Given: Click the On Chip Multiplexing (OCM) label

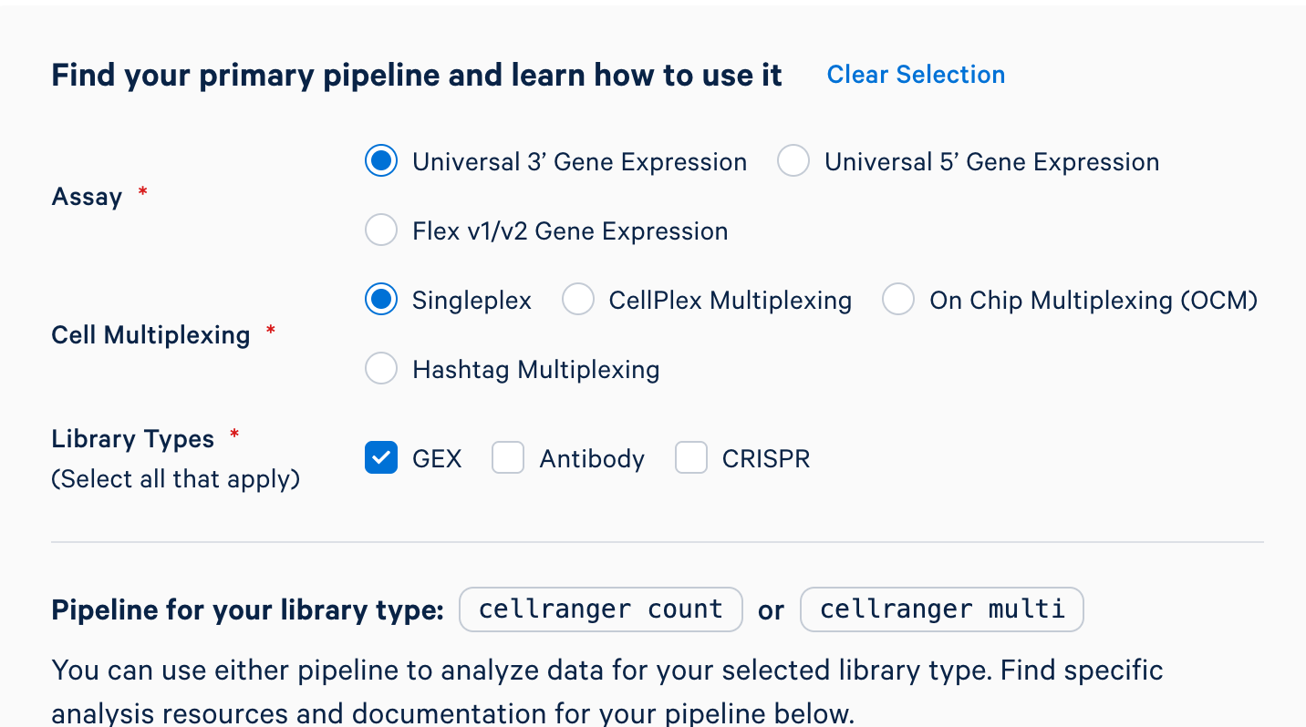Looking at the screenshot, I should click(x=1094, y=301).
